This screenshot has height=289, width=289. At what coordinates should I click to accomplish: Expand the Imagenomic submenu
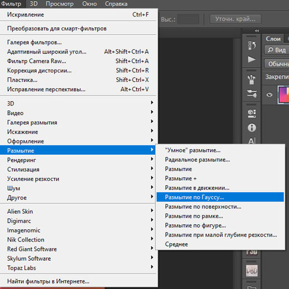click(78, 230)
